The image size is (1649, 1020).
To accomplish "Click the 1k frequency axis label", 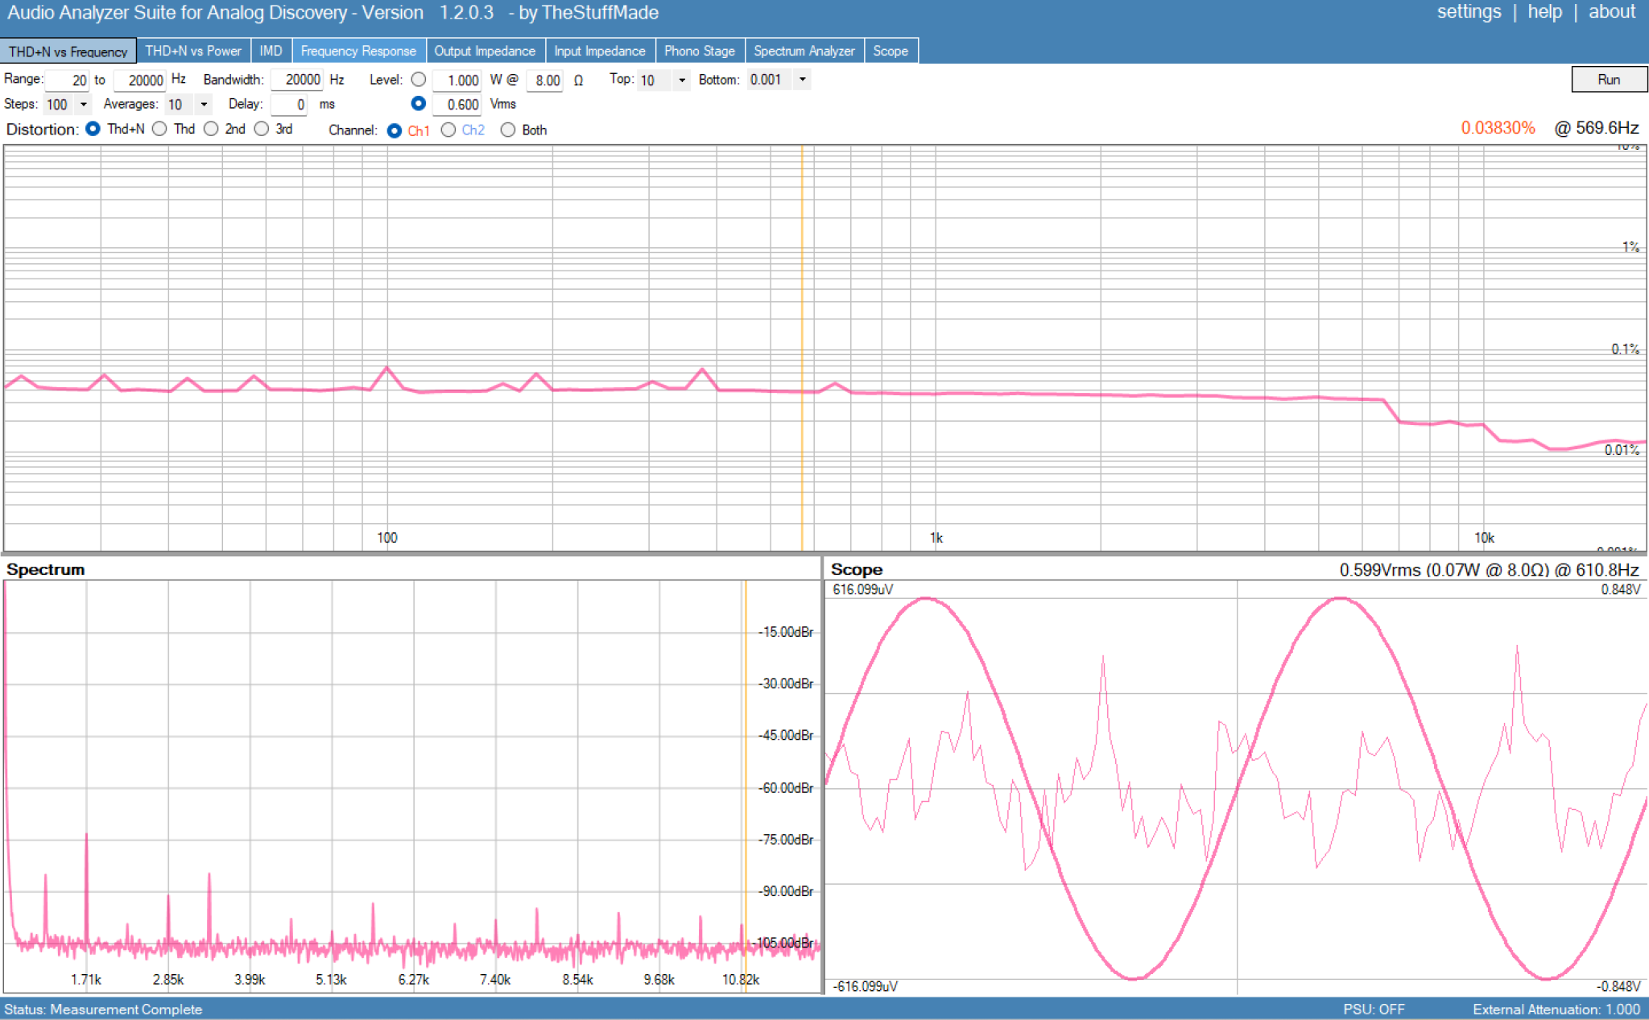I will (936, 538).
